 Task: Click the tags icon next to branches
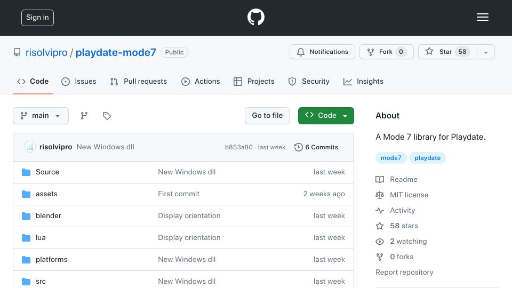tap(107, 116)
